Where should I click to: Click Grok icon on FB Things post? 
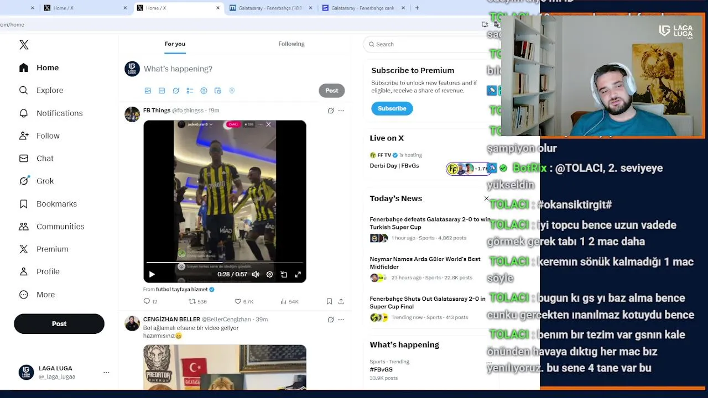coord(331,111)
